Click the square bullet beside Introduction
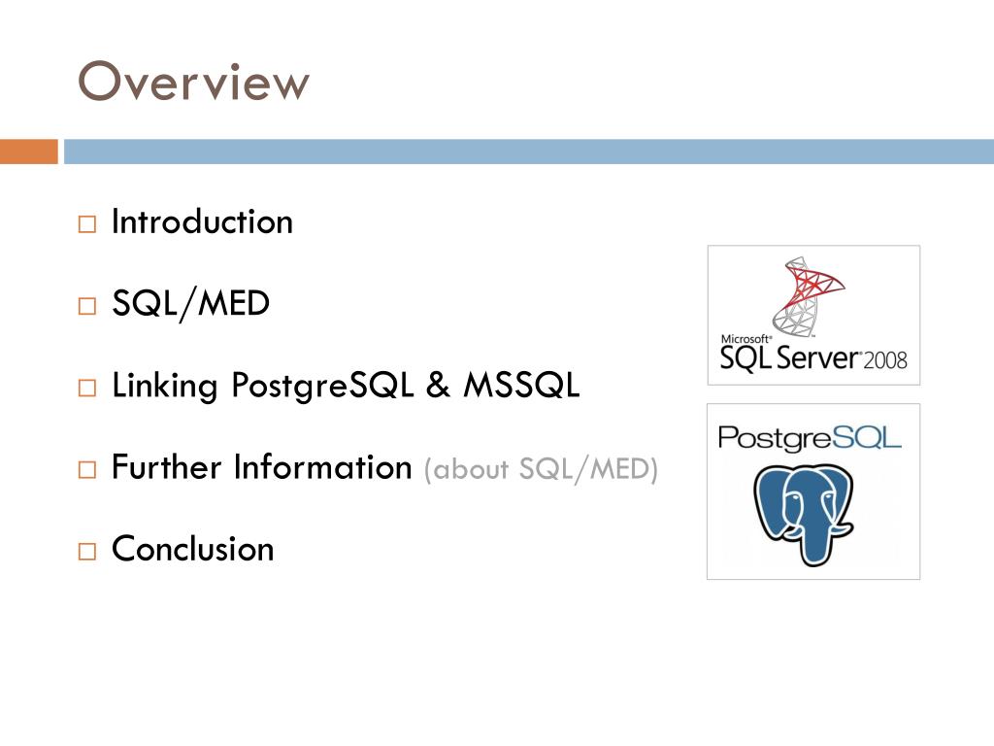 pyautogui.click(x=86, y=224)
